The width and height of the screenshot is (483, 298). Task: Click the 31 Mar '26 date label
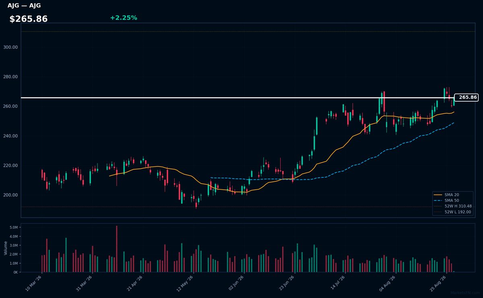(x=84, y=283)
